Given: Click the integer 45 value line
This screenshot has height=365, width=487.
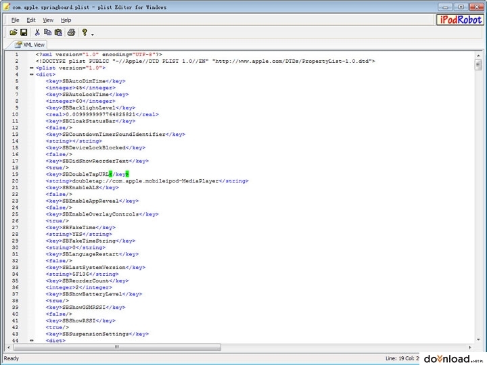Looking at the screenshot, I should (80, 88).
